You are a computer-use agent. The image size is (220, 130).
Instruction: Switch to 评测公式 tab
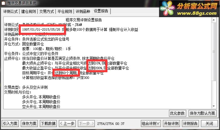point(11,11)
